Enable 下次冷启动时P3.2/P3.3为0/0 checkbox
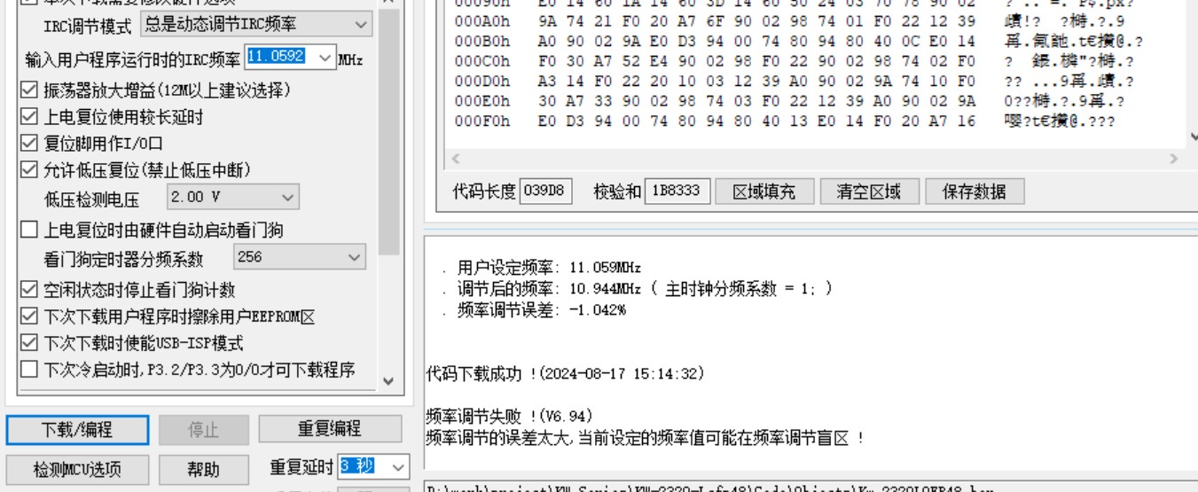Image resolution: width=1198 pixels, height=492 pixels. (x=29, y=370)
